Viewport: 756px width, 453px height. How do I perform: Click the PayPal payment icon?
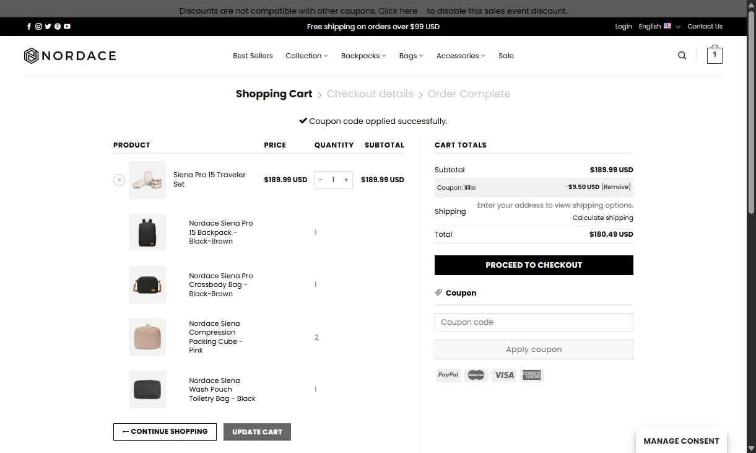(x=448, y=375)
